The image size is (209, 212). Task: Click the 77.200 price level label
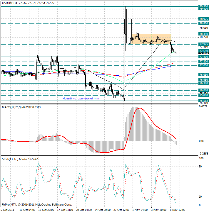click(204, 62)
